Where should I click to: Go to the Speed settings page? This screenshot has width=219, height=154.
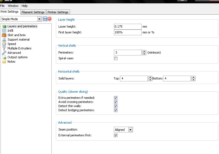(x=12, y=44)
